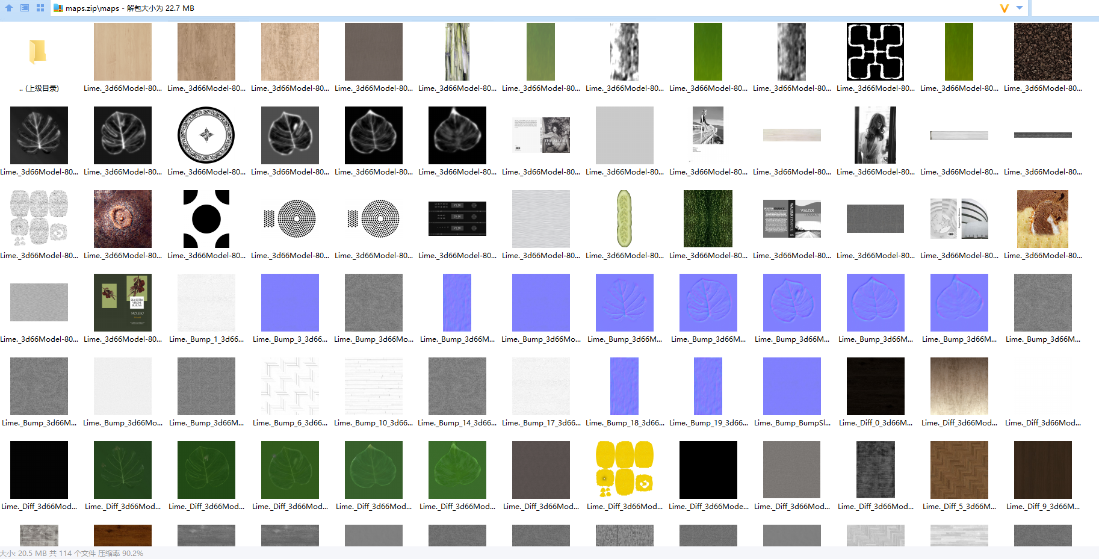1099x559 pixels.
Task: Select file name Lime._Diff_0_3d66M...
Action: click(876, 423)
